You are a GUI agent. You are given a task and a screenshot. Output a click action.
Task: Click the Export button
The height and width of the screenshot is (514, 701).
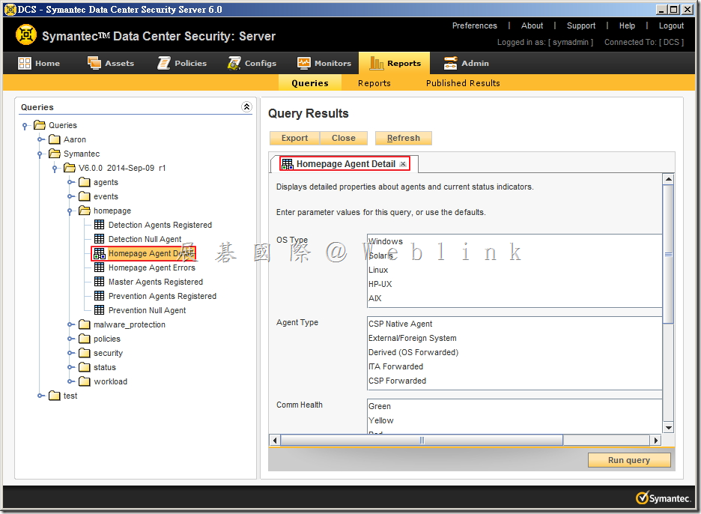[294, 138]
